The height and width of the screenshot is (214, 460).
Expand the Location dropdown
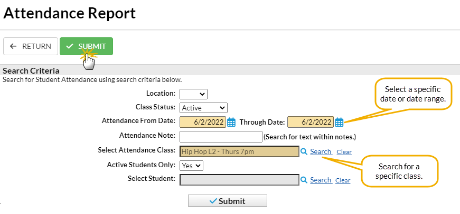point(193,94)
